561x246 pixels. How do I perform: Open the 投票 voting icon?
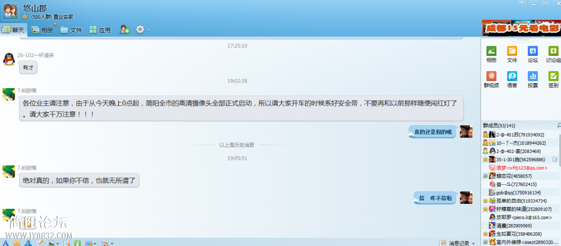pos(533,76)
